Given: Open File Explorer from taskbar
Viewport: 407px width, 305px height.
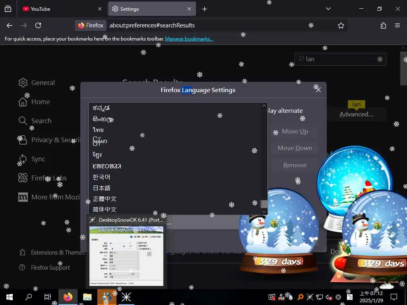Looking at the screenshot, I should (x=87, y=297).
